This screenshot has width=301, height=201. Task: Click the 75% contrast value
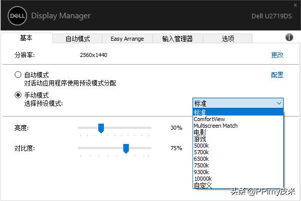176,148
